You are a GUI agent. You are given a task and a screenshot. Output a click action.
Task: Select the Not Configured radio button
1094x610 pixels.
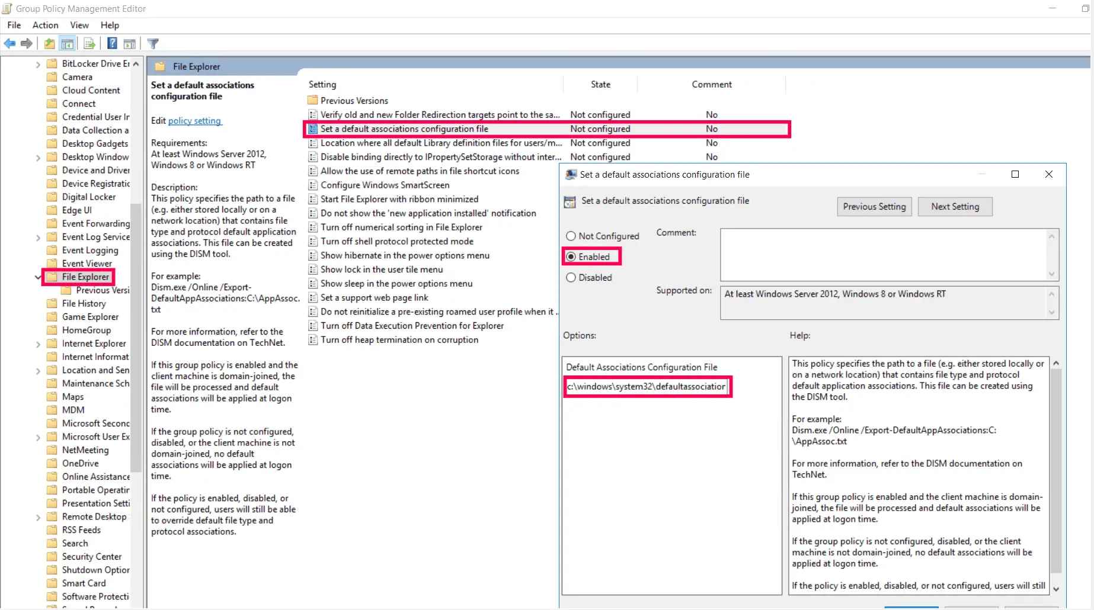click(571, 236)
